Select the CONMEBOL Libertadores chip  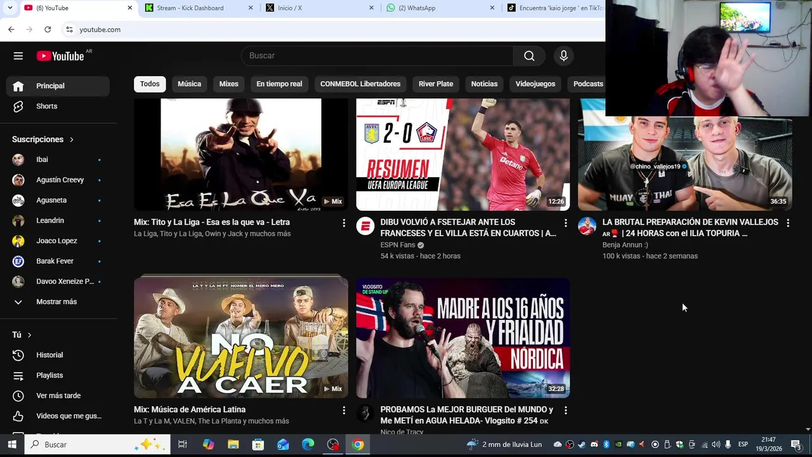pos(360,84)
